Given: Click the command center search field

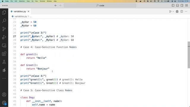Looking at the screenshot, I should [100, 5].
